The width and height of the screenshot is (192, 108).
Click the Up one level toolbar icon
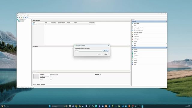pos(22,18)
